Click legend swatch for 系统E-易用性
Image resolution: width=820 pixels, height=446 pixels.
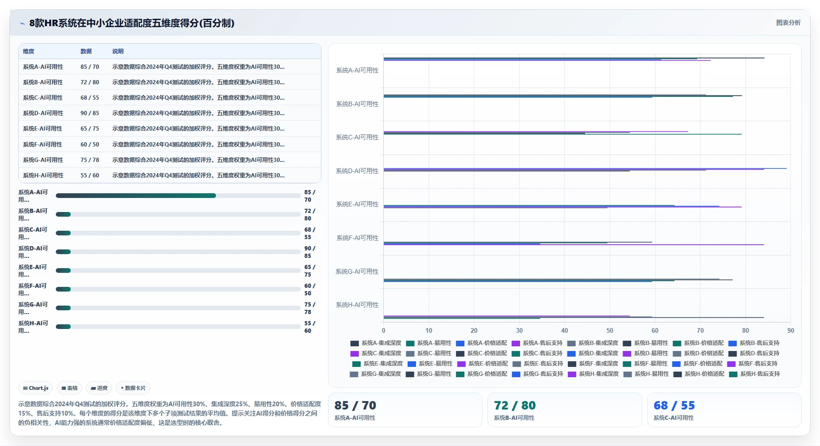tap(412, 364)
